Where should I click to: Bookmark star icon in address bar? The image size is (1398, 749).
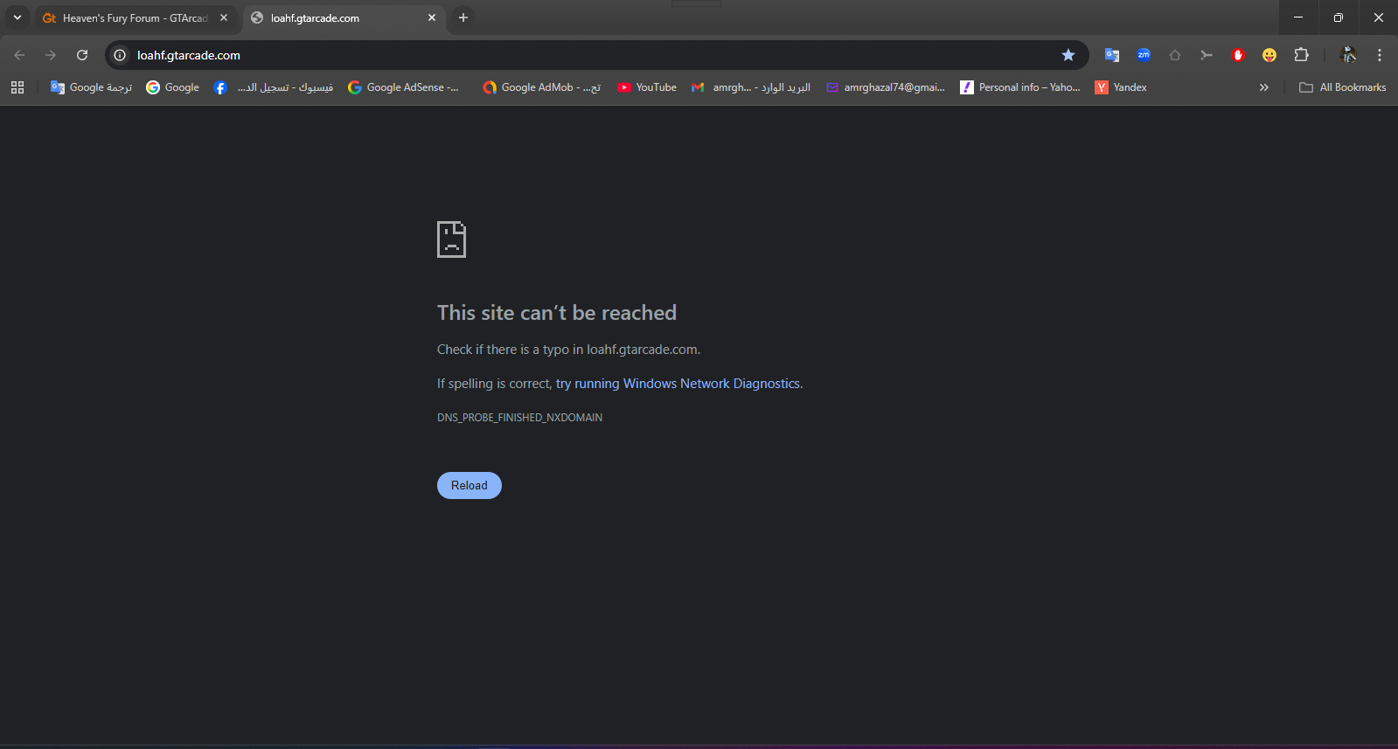(x=1068, y=55)
